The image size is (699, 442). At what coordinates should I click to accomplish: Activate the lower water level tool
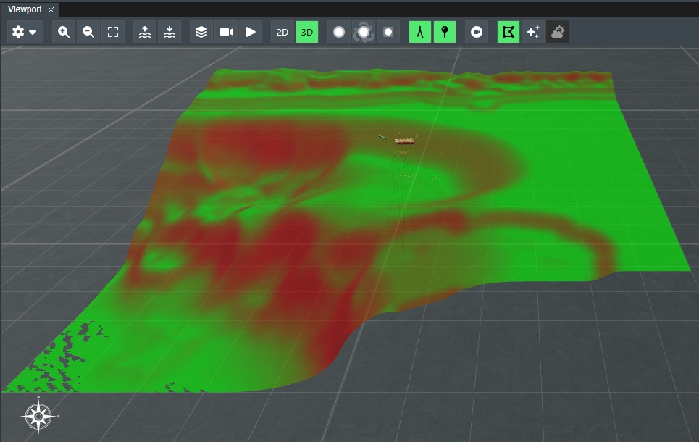(x=169, y=31)
